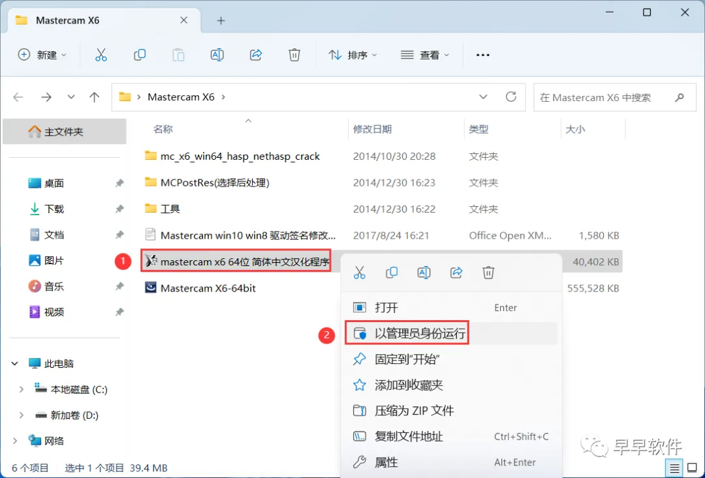Click the Rename icon in the toolbar

pos(217,55)
